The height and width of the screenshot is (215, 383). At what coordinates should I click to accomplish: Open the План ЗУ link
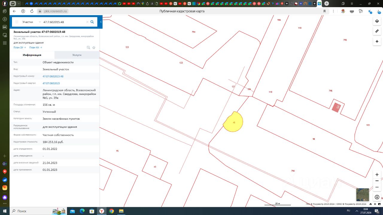pos(19,47)
